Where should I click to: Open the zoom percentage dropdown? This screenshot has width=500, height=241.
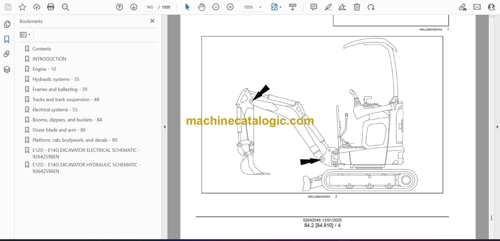[260, 7]
